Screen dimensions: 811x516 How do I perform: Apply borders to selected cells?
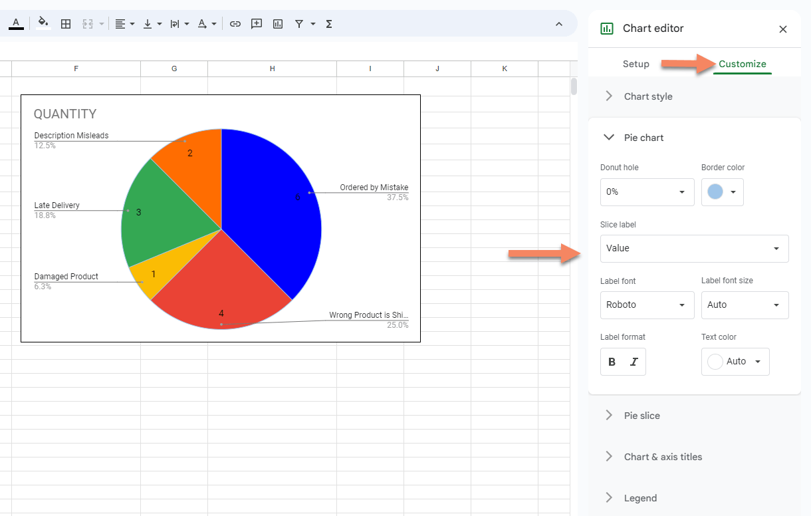65,23
